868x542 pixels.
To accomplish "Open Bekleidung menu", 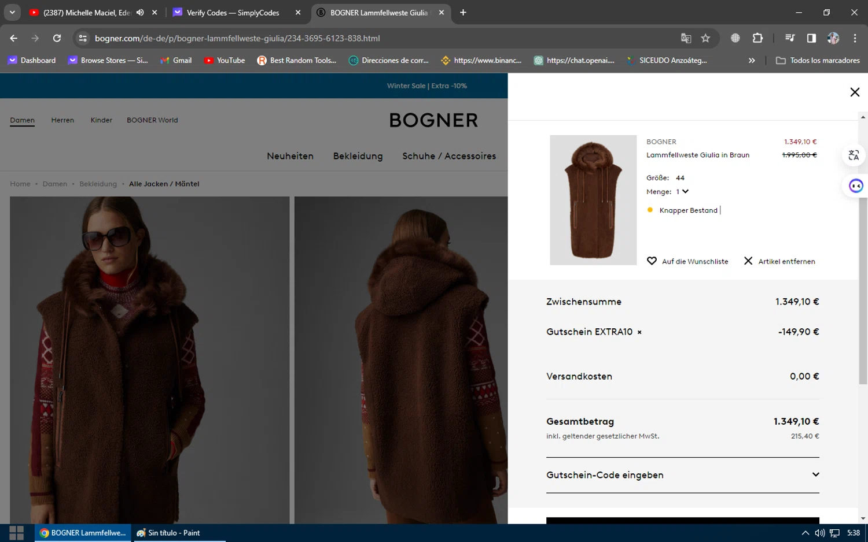I will [358, 156].
